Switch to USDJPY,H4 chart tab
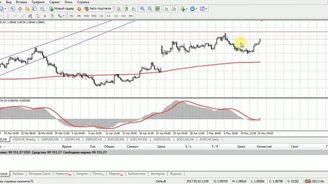Image resolution: width=328 pixels, height=184 pixels. pyautogui.click(x=72, y=140)
